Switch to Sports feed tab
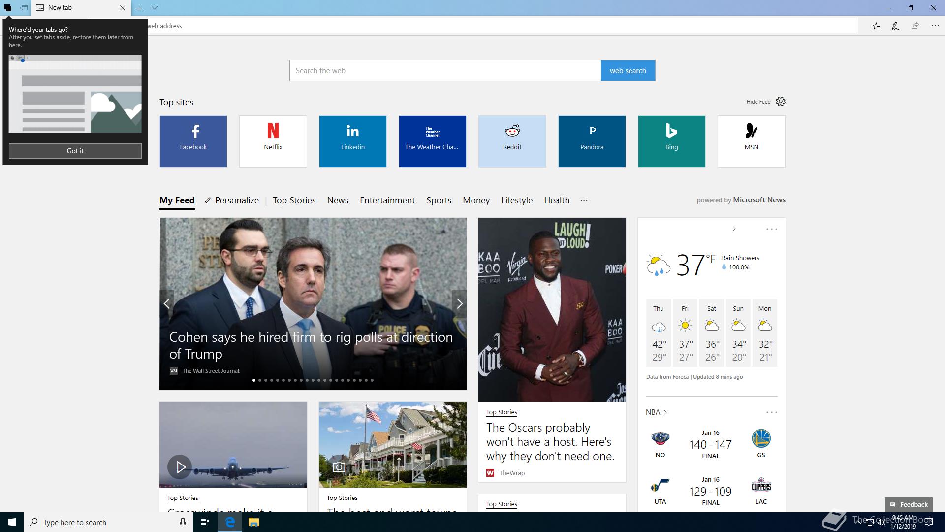Screen dimensions: 945x532 pos(439,200)
